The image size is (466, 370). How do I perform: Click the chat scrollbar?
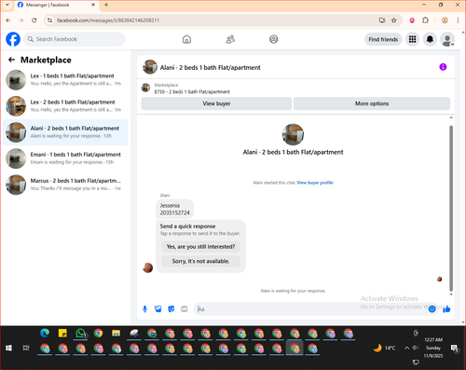point(451,207)
